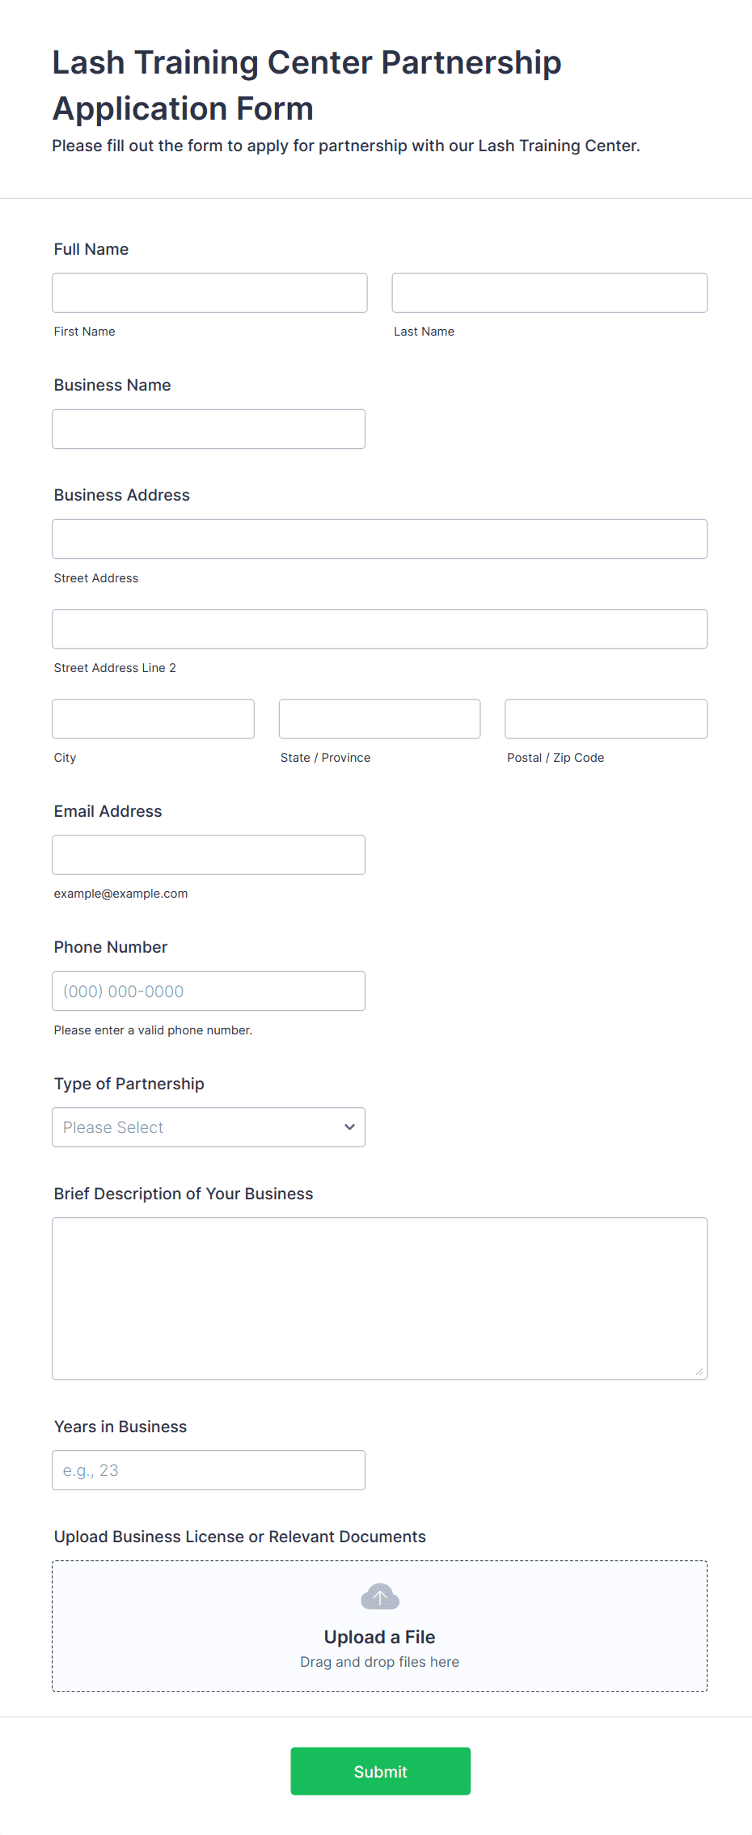Click the Postal / Zip Code field
The image size is (752, 1835).
point(606,718)
